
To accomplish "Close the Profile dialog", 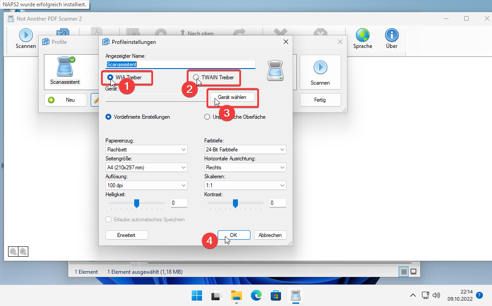I will (x=340, y=42).
